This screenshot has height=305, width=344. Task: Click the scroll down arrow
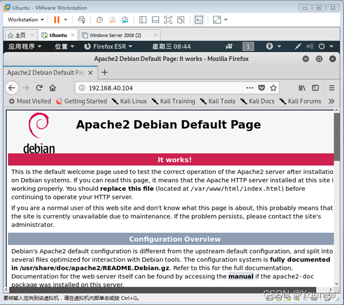(x=337, y=284)
